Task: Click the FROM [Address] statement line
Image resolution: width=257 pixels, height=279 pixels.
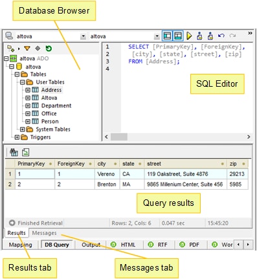Action: click(154, 61)
